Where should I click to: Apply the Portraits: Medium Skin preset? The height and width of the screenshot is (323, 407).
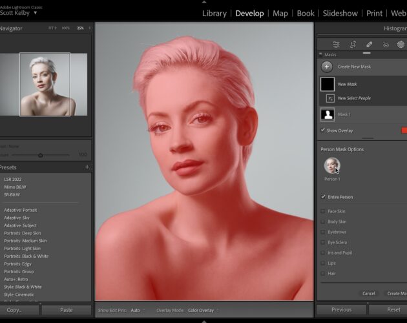25,241
